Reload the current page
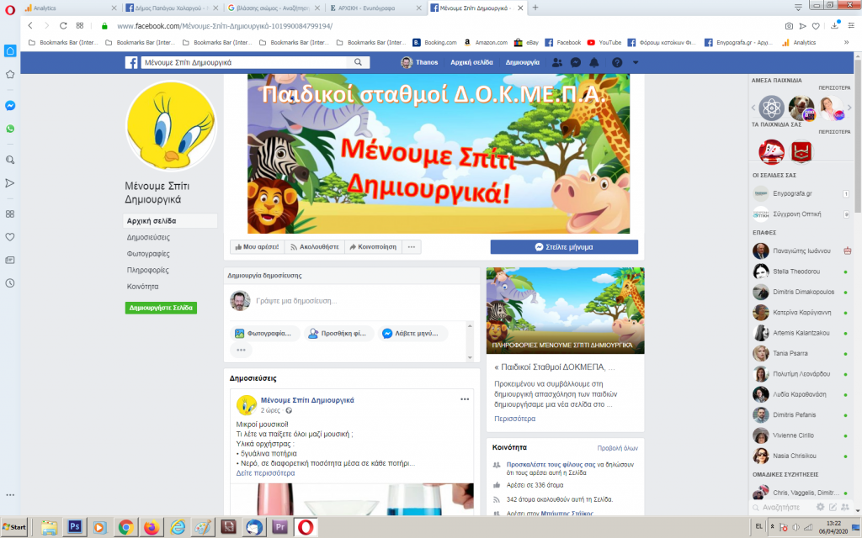 coord(62,26)
